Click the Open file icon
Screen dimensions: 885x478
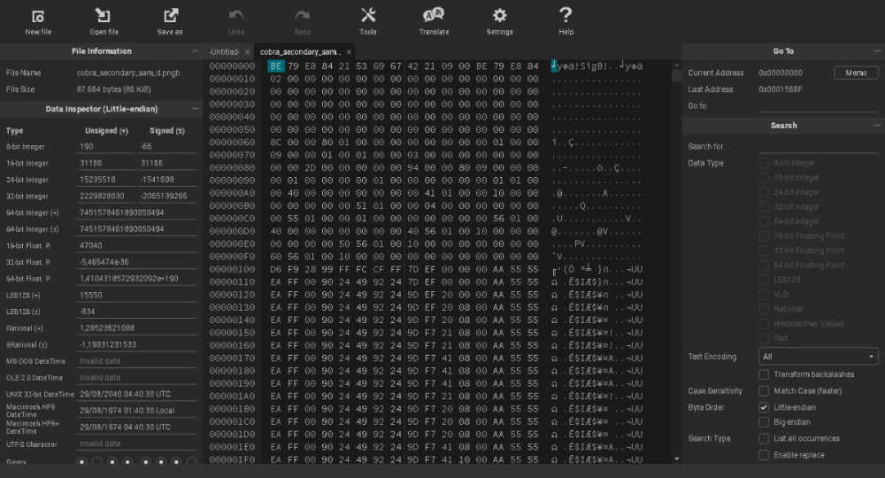click(x=104, y=15)
